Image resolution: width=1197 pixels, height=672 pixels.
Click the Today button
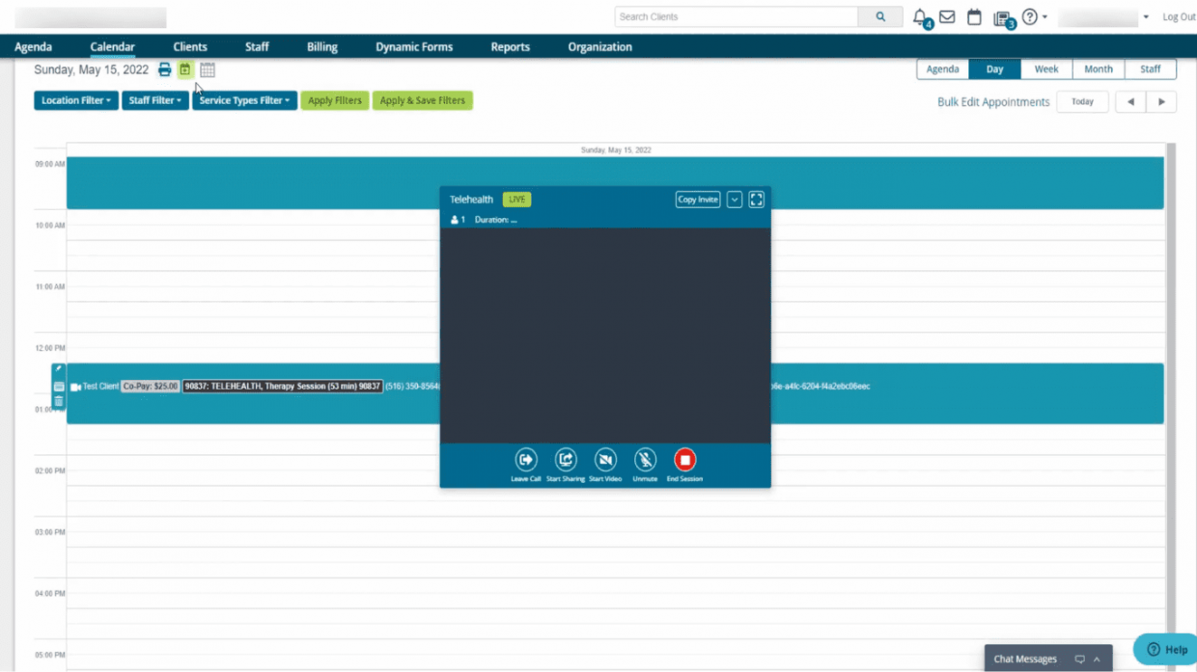(x=1082, y=101)
